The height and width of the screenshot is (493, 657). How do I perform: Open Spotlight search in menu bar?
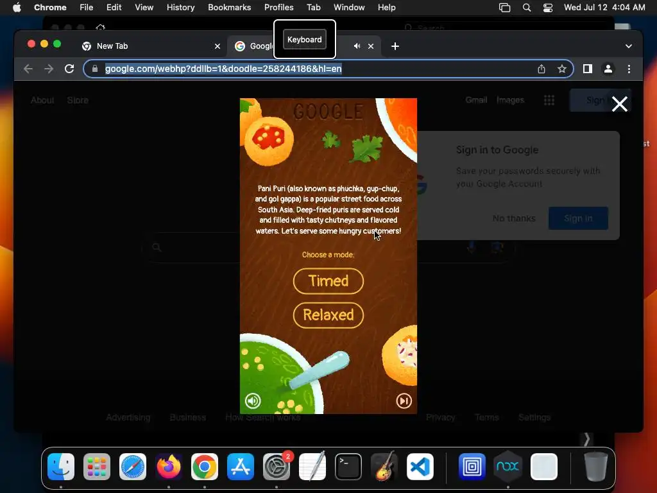click(527, 8)
